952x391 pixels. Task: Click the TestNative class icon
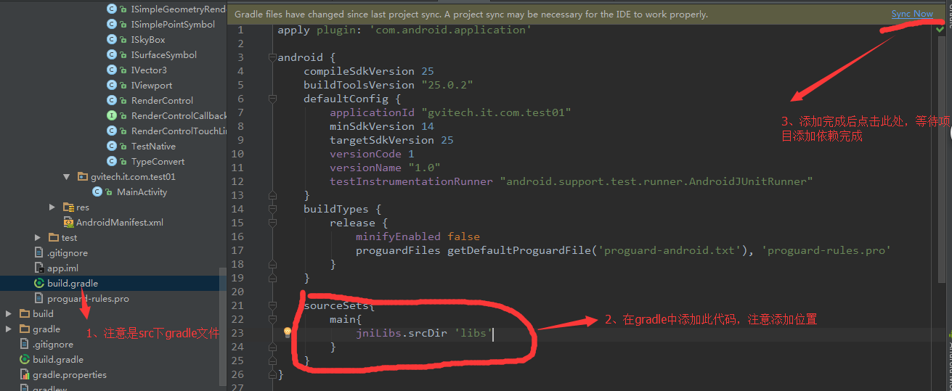pyautogui.click(x=112, y=146)
